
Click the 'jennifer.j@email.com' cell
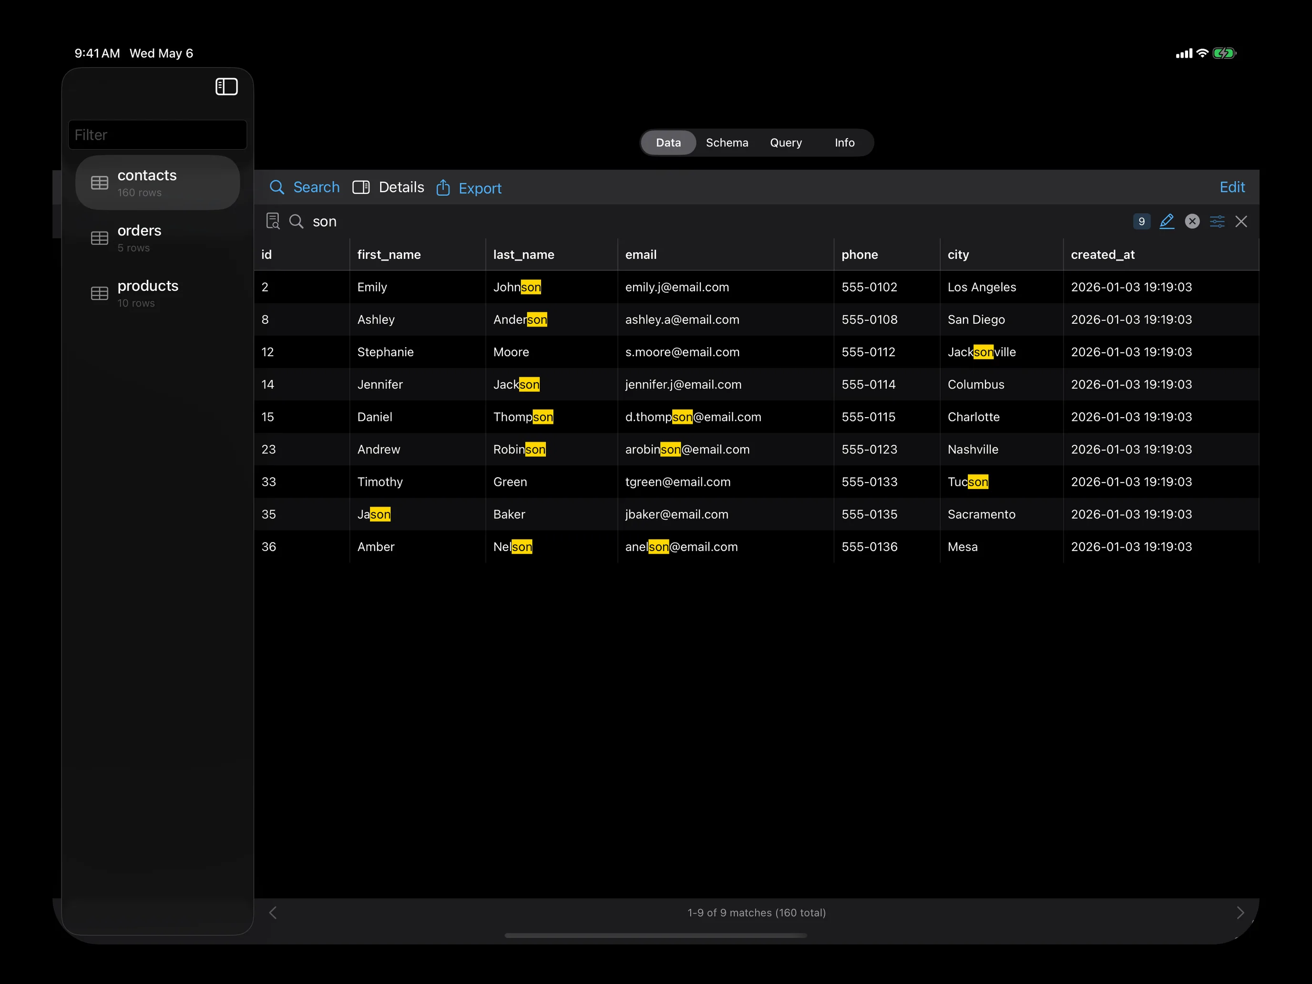[x=726, y=384]
